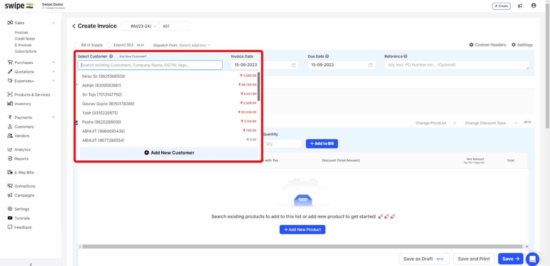Open announcements megaphone in top bar
Screen dimensions: 550x266
click(x=520, y=6)
